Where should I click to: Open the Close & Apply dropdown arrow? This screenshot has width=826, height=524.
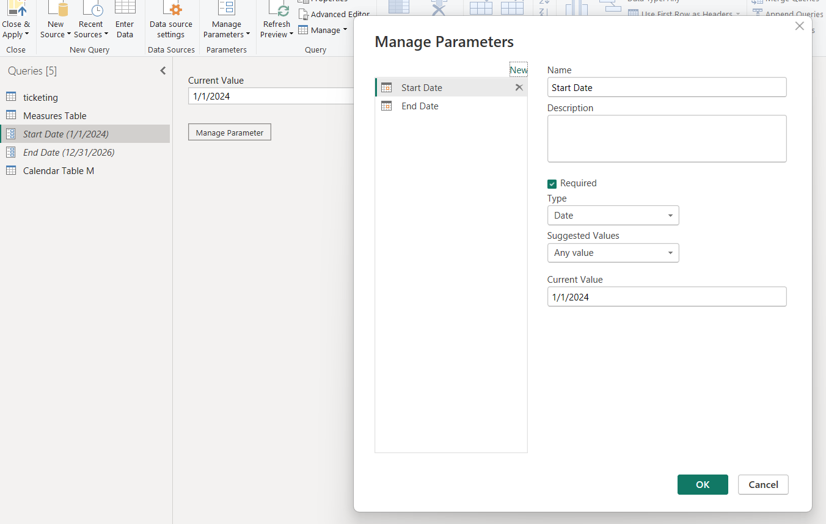[26, 35]
